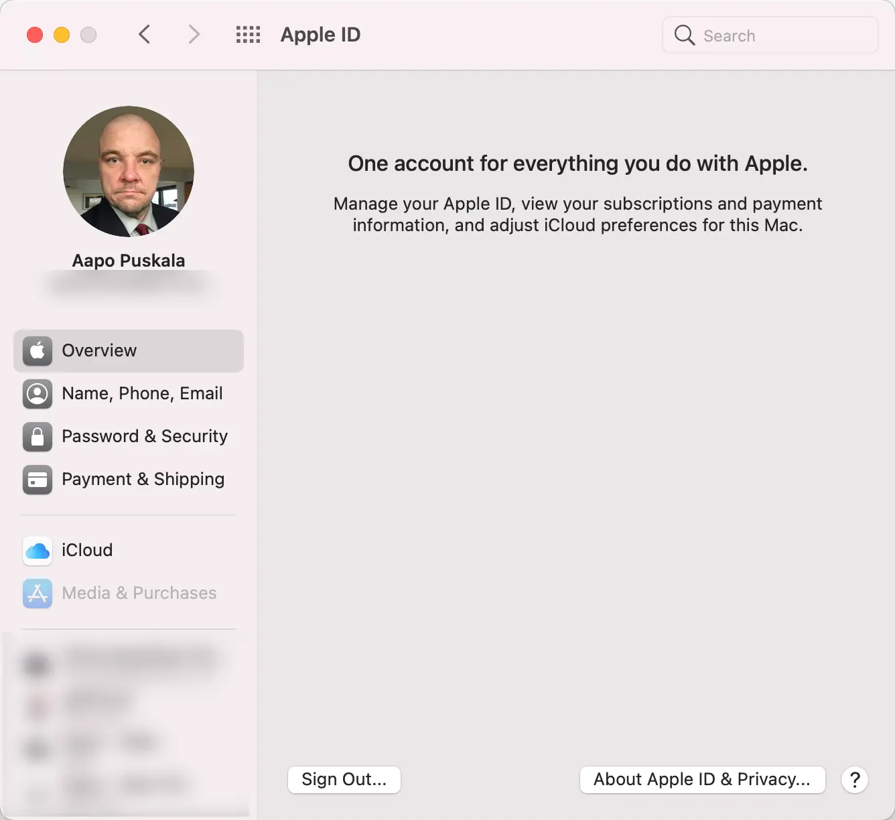This screenshot has height=820, width=895.
Task: Go back with the left chevron
Action: [x=144, y=34]
